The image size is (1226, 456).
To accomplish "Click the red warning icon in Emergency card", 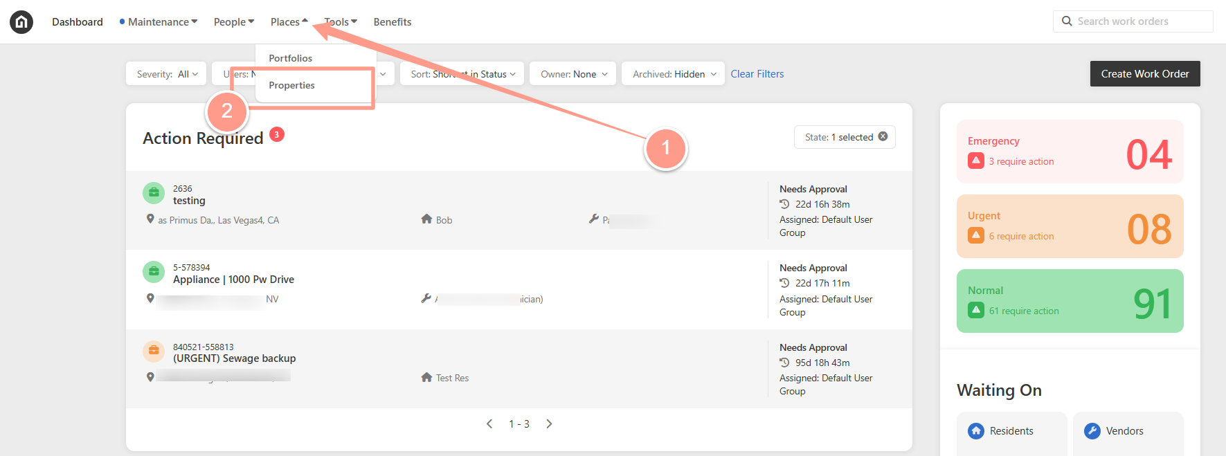I will pyautogui.click(x=976, y=161).
